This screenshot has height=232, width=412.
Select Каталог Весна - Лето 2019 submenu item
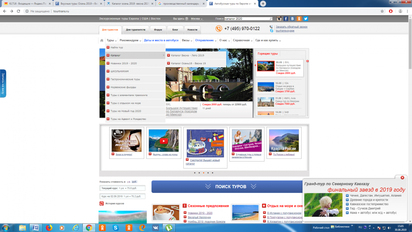187,55
